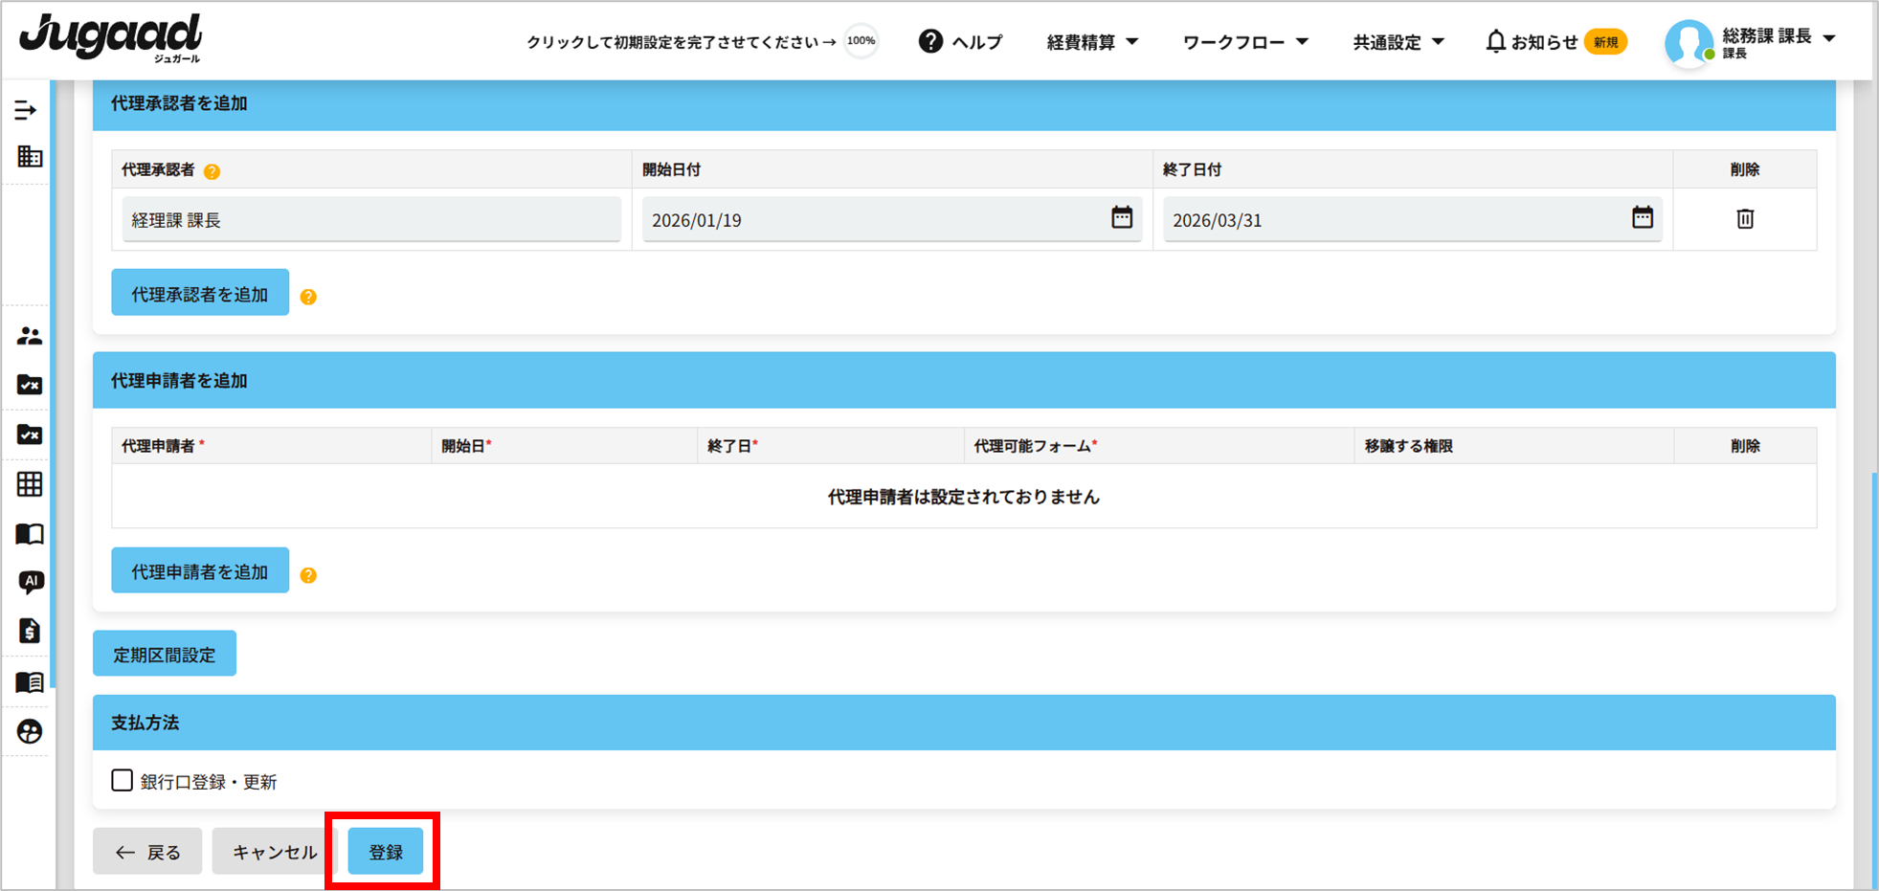The width and height of the screenshot is (1879, 891).
Task: Click the 登録 button
Action: pyautogui.click(x=386, y=852)
